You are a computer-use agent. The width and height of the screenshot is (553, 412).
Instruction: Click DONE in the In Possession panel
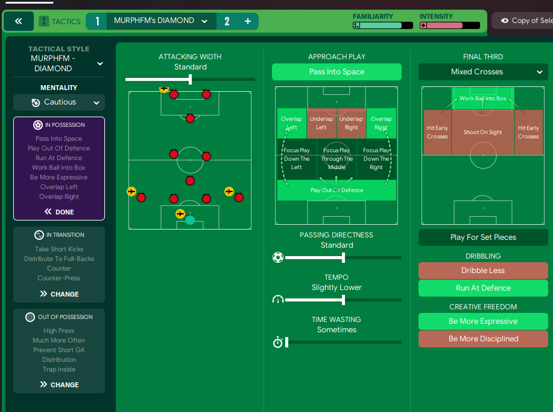(59, 212)
